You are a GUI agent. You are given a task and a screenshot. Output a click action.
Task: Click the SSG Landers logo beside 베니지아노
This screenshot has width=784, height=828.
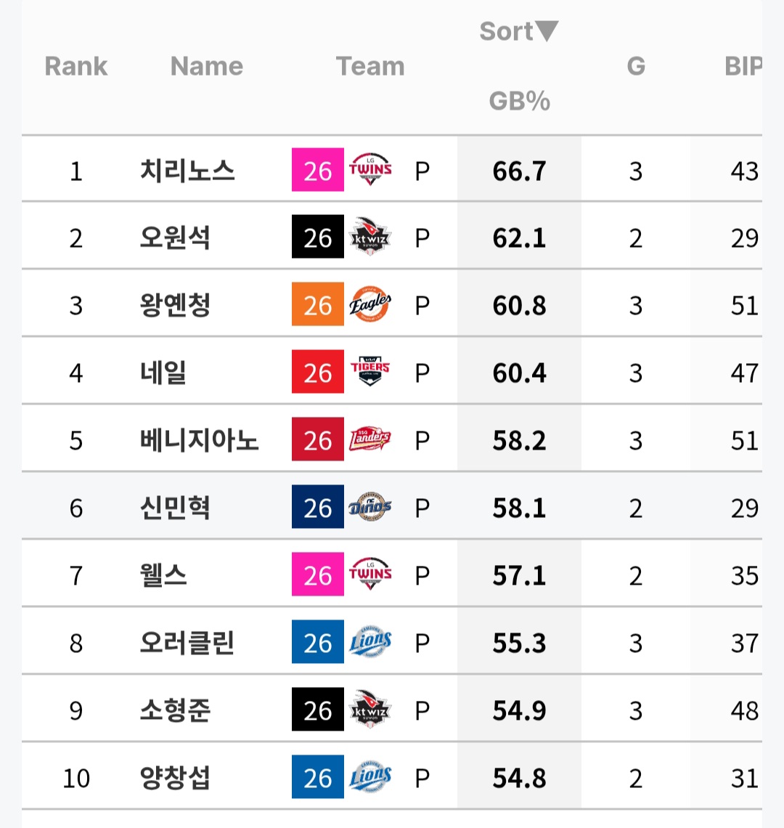370,440
